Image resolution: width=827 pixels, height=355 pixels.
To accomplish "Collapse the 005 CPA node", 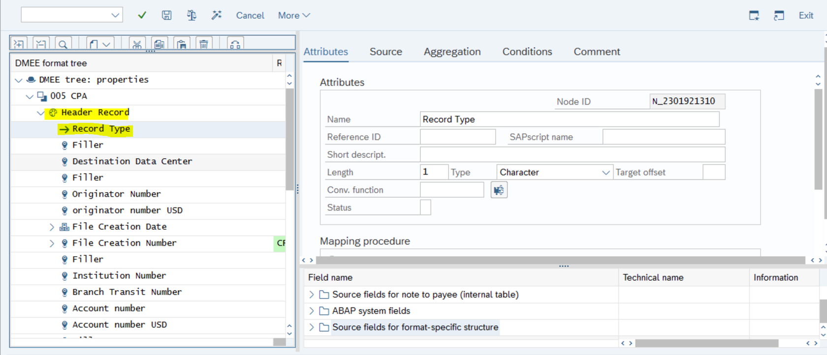I will (x=30, y=96).
